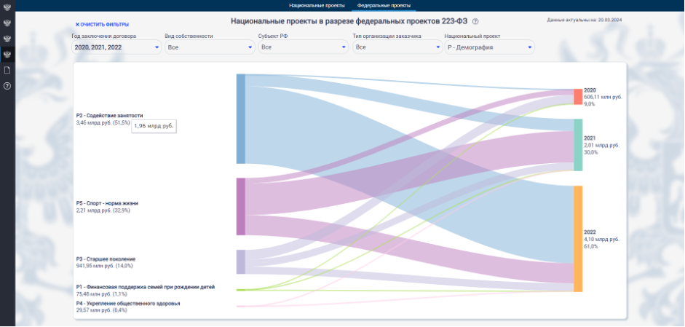Screen dimensions: 685x327
Task: Click the info icon beside the chart title
Action: tap(475, 21)
